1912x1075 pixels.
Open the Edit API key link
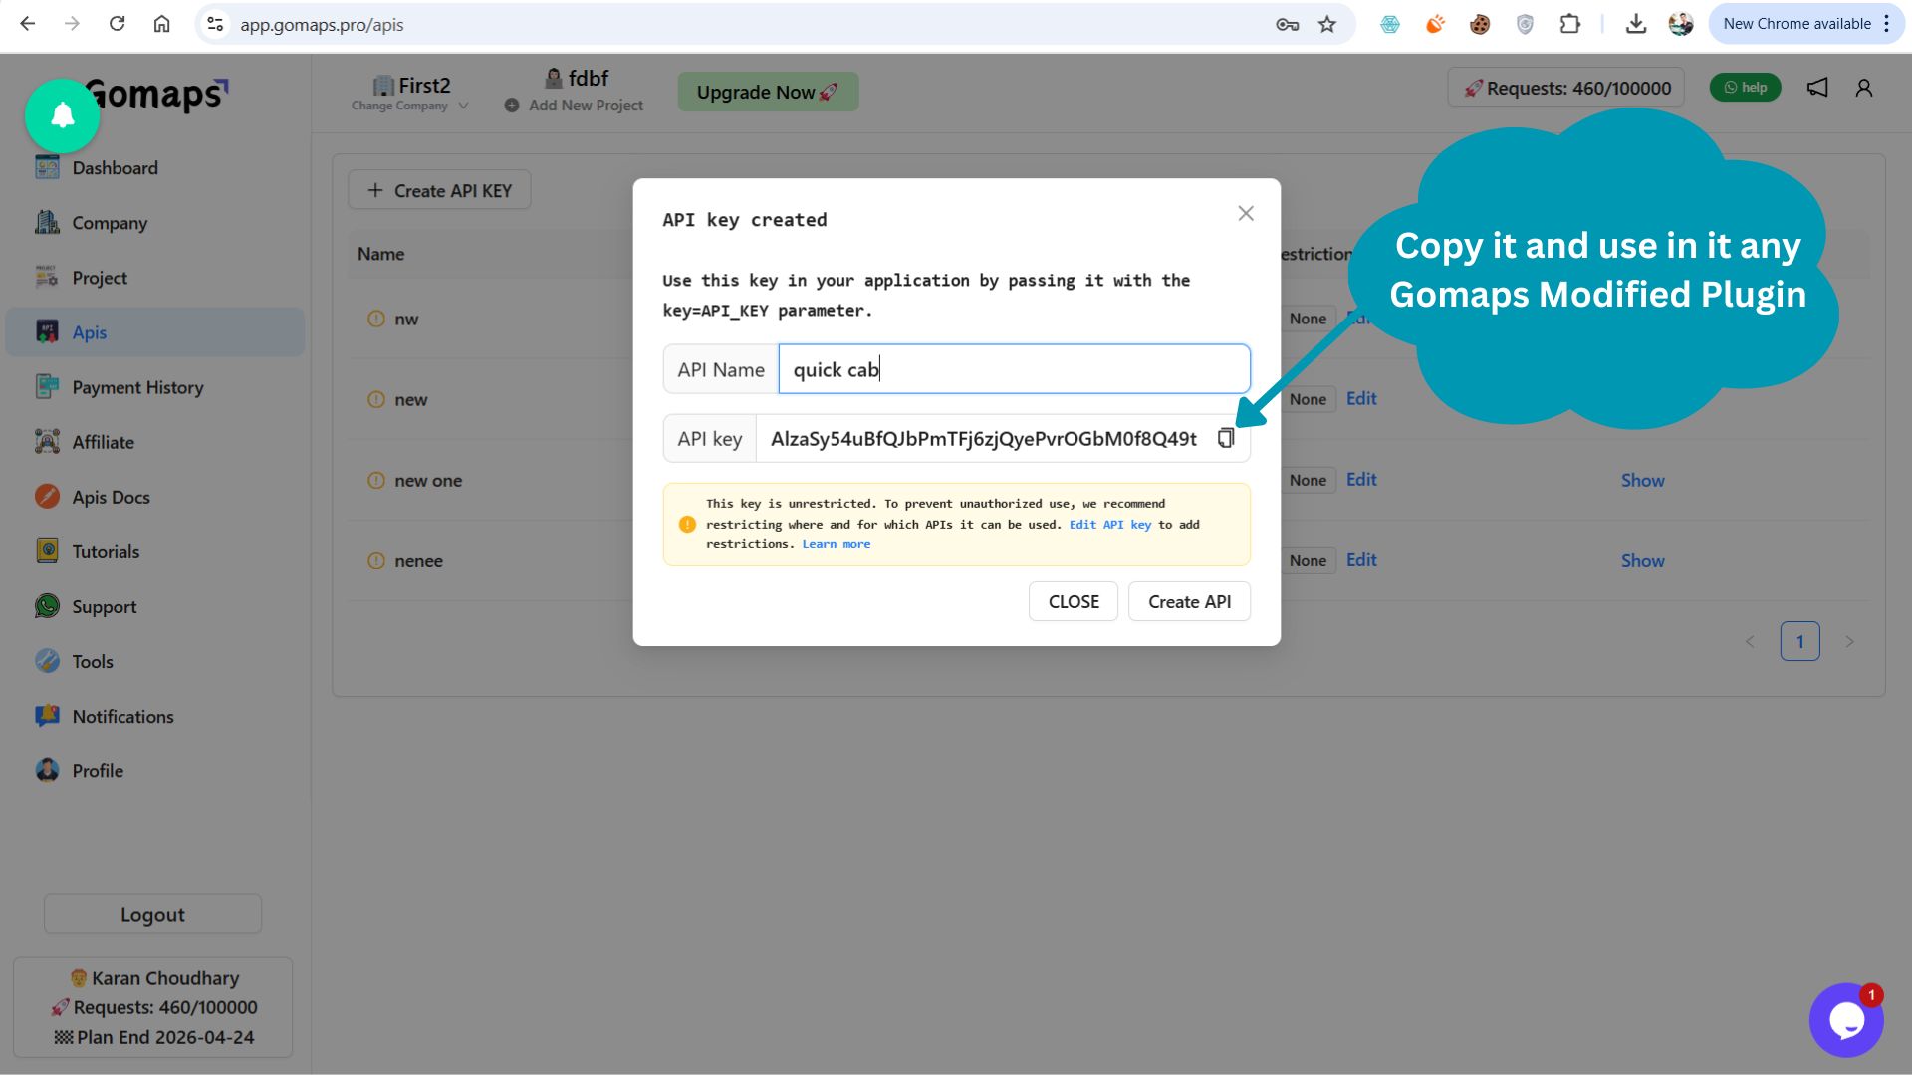(1110, 525)
